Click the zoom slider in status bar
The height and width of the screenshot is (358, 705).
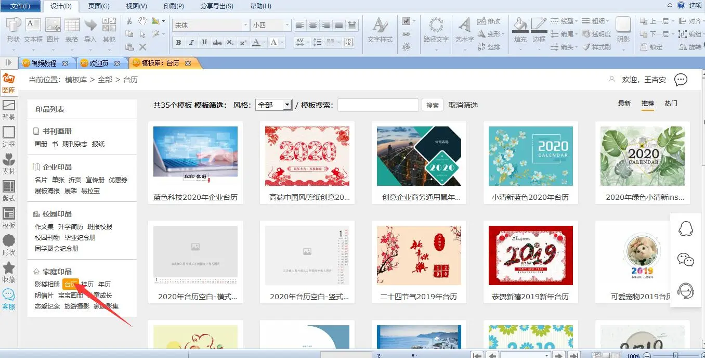pyautogui.click(x=675, y=355)
